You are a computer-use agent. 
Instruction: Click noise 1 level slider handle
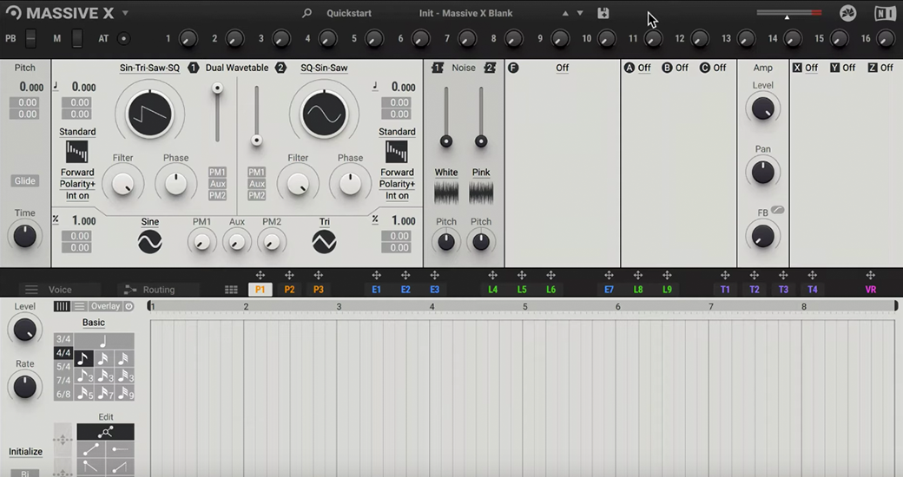[x=445, y=141]
